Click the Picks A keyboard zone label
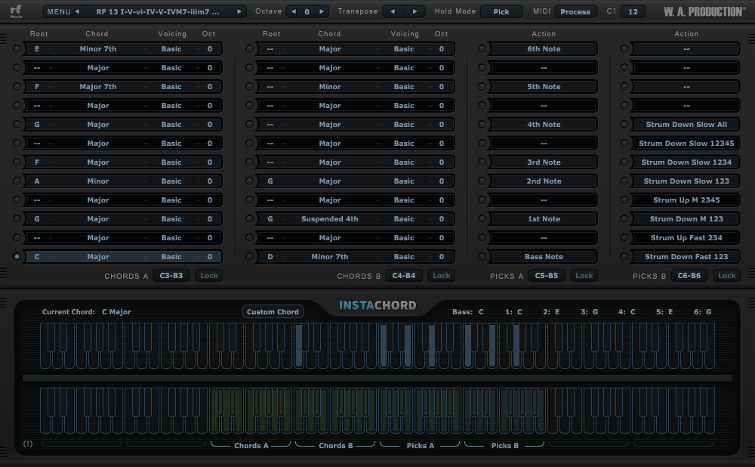The width and height of the screenshot is (755, 467). pos(421,446)
